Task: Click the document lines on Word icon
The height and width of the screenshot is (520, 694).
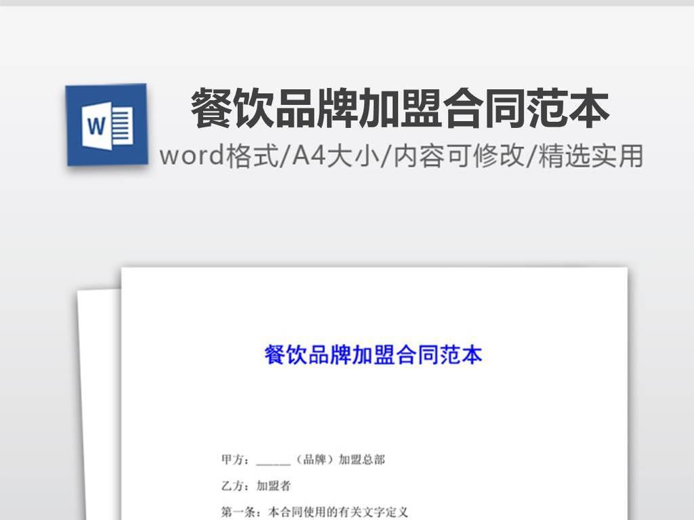Action: 122,125
